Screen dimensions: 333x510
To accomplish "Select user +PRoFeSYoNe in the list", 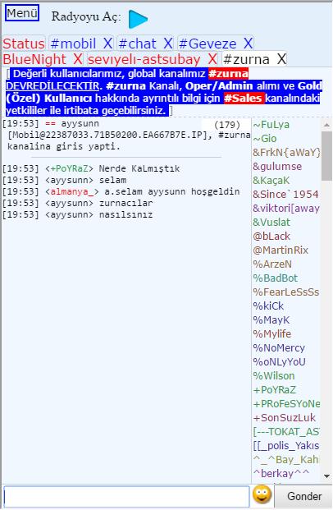I will [x=286, y=404].
